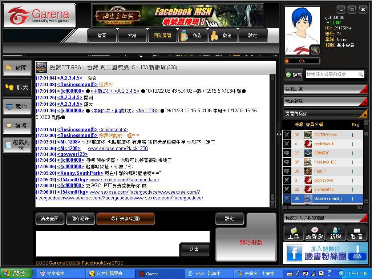Open the BAN - 記事本 taskbar item

point(209,274)
